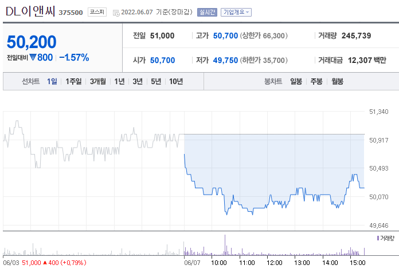
Task: Click the gray previous-day price line
Action: [93, 144]
